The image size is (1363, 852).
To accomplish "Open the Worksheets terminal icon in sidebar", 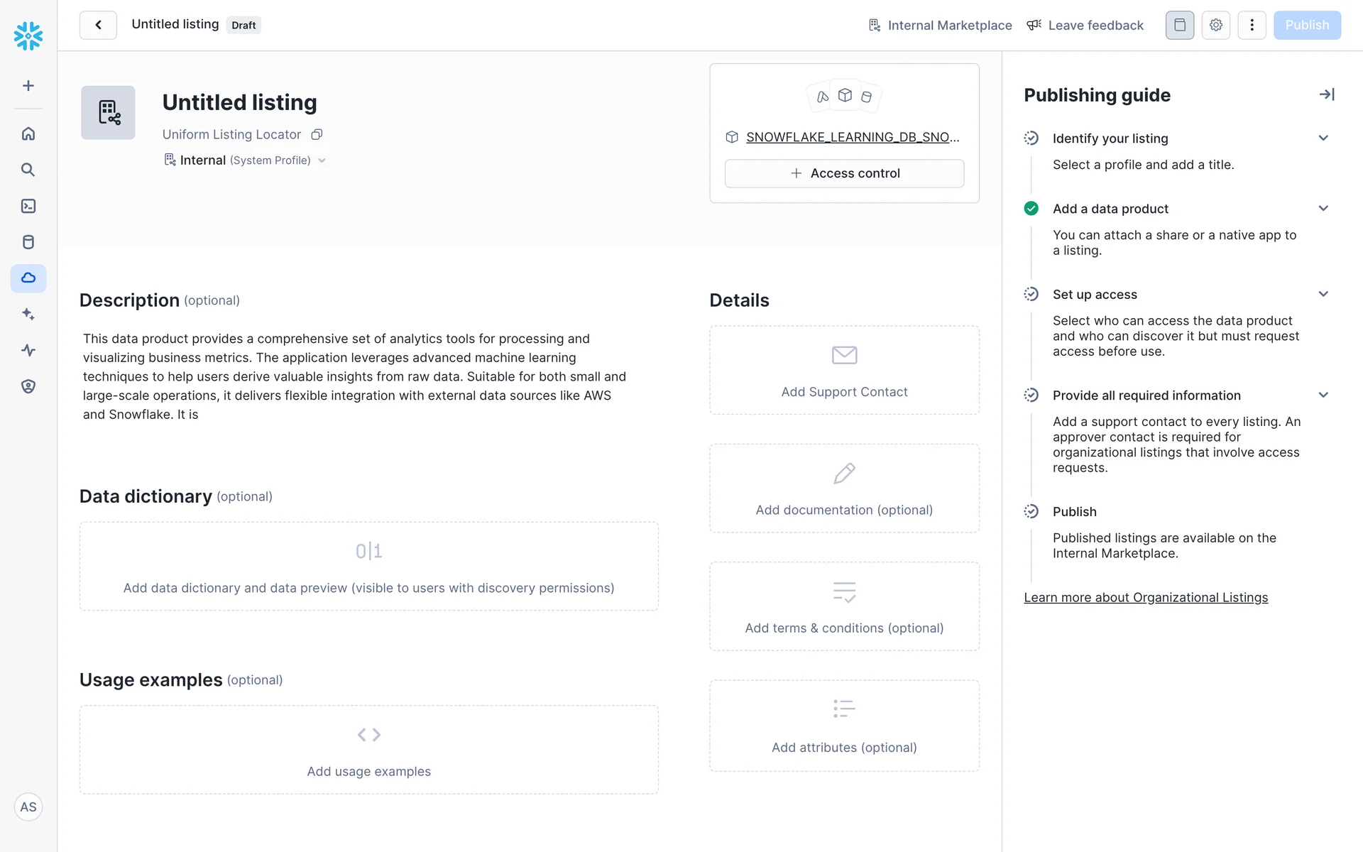I will 28,206.
